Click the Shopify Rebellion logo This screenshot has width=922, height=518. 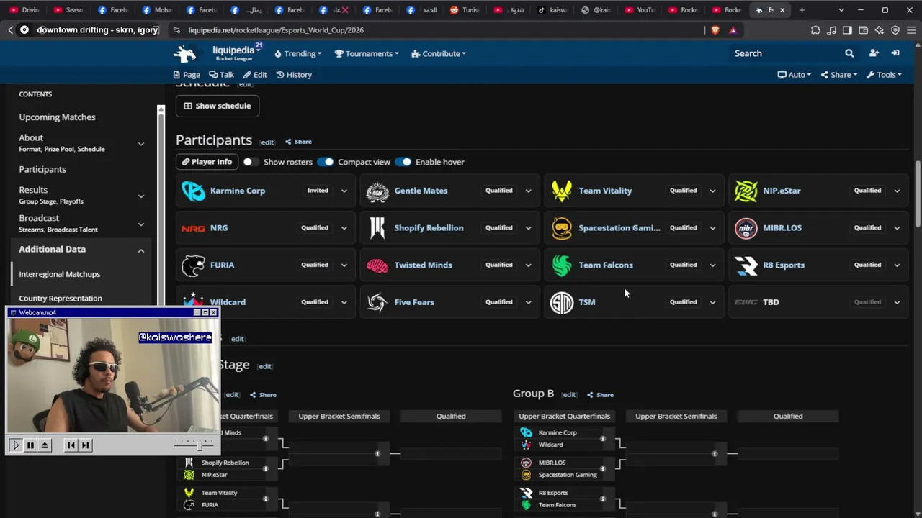coord(377,227)
